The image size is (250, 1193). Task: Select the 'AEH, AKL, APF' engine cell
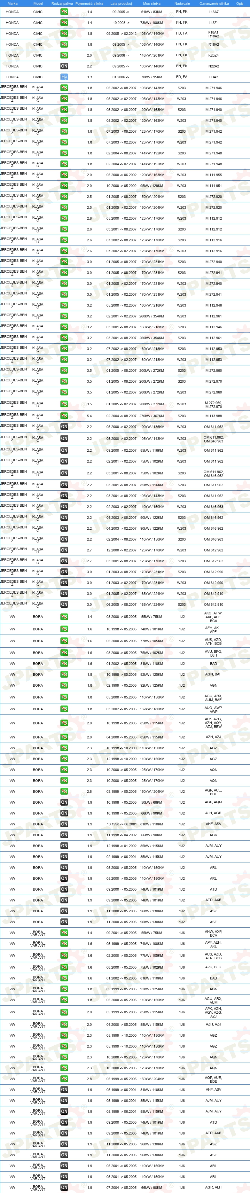pyautogui.click(x=214, y=630)
